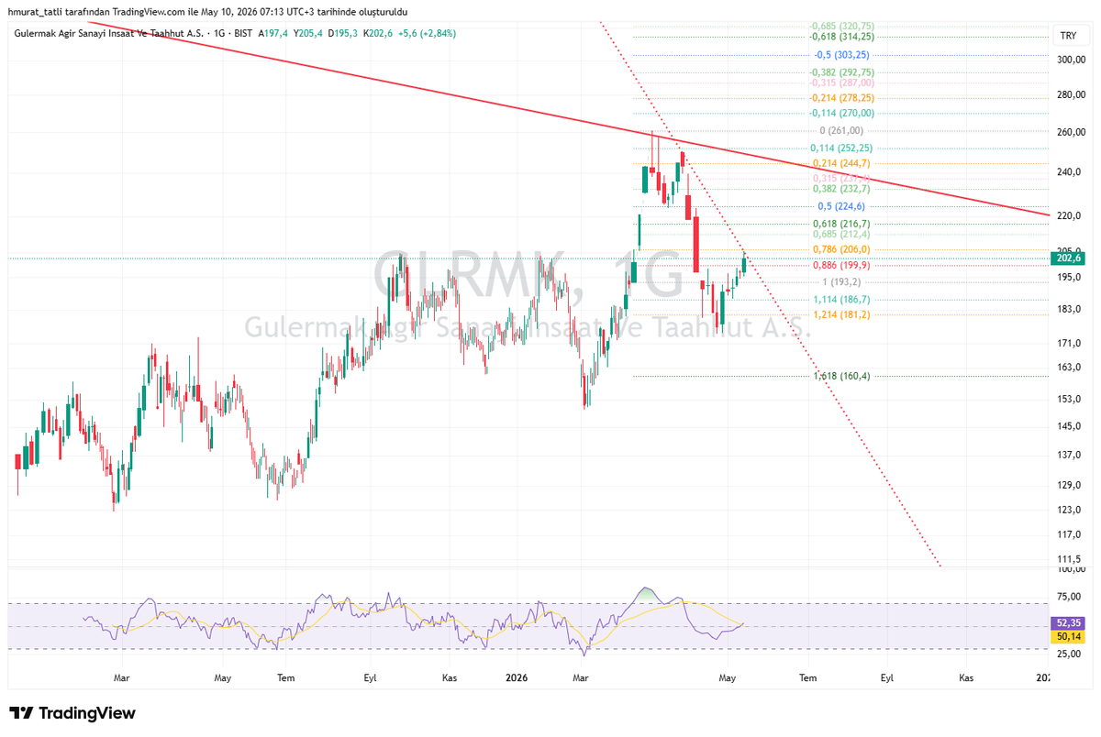Click the 260,00 price axis label

tap(1071, 132)
